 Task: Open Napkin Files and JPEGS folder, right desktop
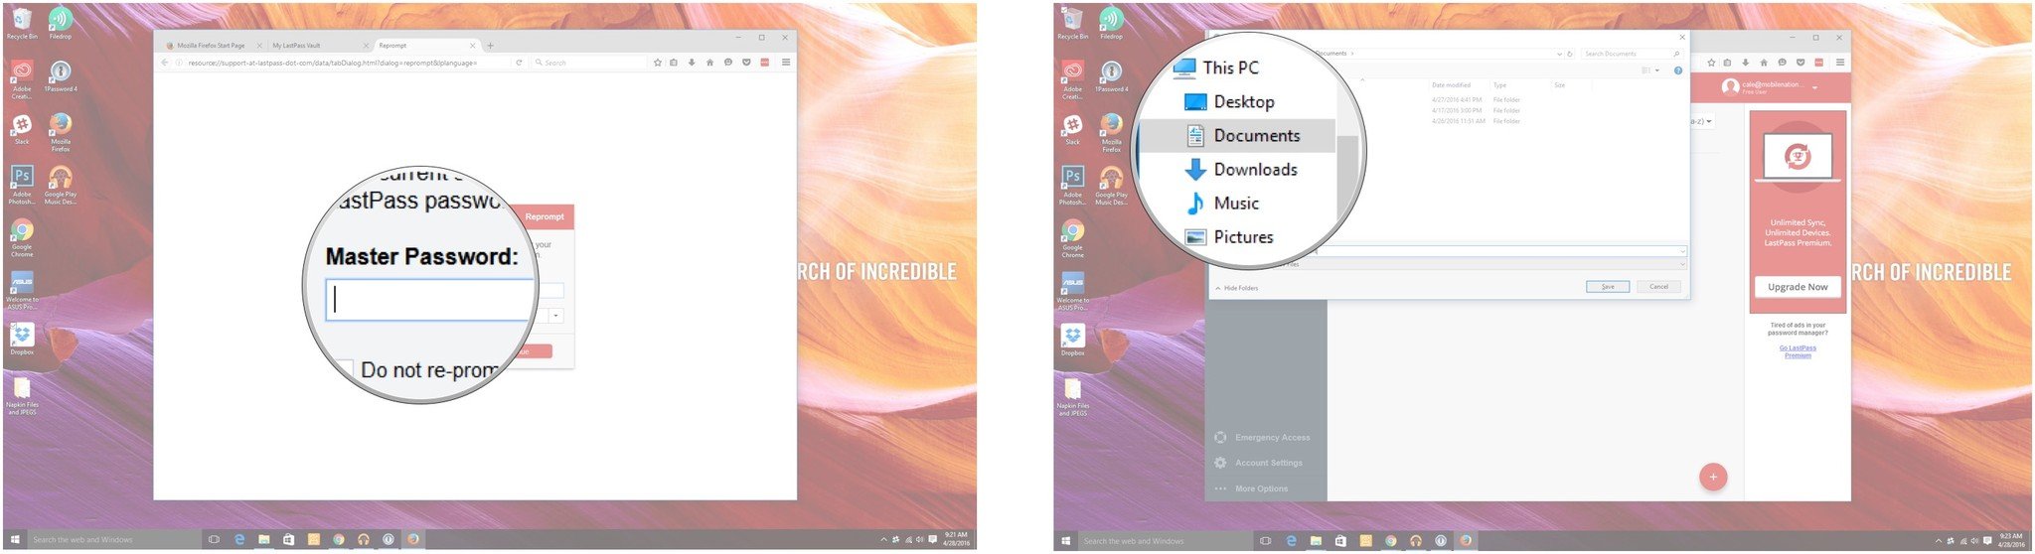coord(1073,395)
